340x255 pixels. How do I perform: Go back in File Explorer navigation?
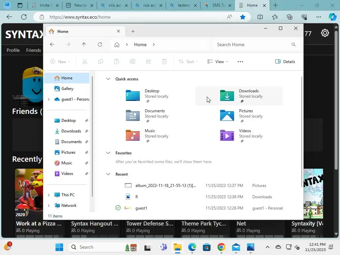coord(52,44)
